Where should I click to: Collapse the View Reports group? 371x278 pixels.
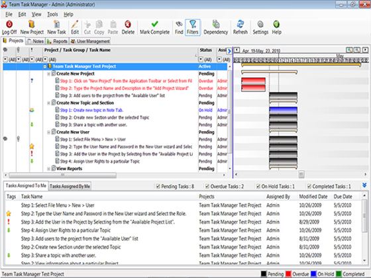49,169
